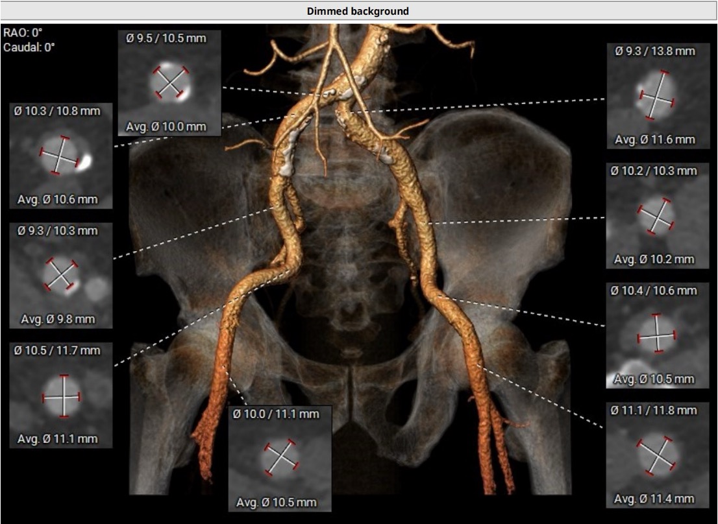Open the Ø 10.3 / 10.8 mm cross-section thumbnail
This screenshot has width=718, height=524.
[61, 155]
